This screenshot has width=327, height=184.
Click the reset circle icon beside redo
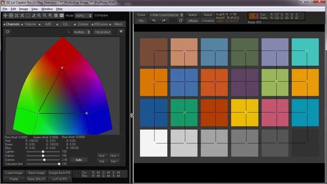[x=180, y=20]
